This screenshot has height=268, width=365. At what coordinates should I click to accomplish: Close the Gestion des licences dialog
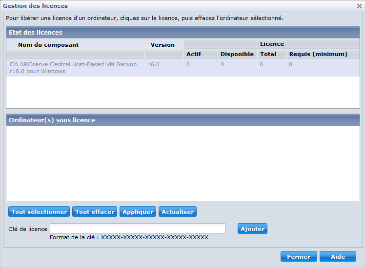pos(359,6)
